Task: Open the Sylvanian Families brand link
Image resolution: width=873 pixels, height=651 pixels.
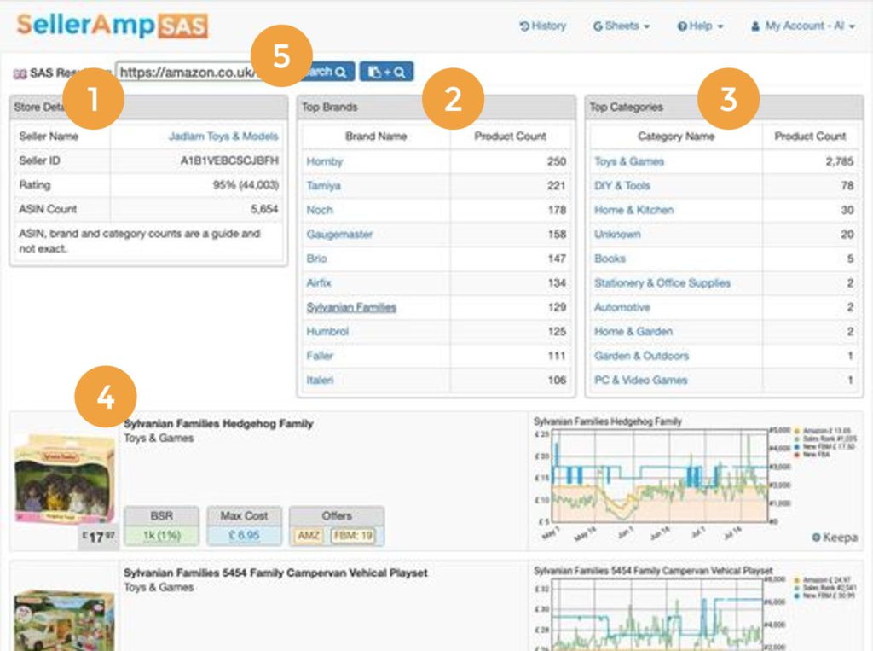Action: (351, 307)
